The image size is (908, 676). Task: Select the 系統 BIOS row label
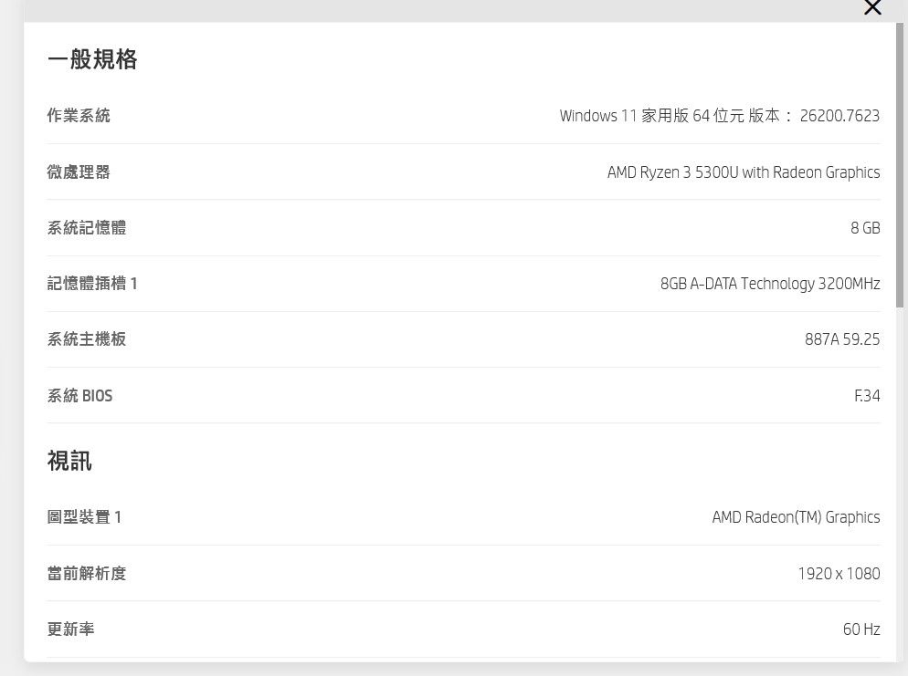(80, 396)
